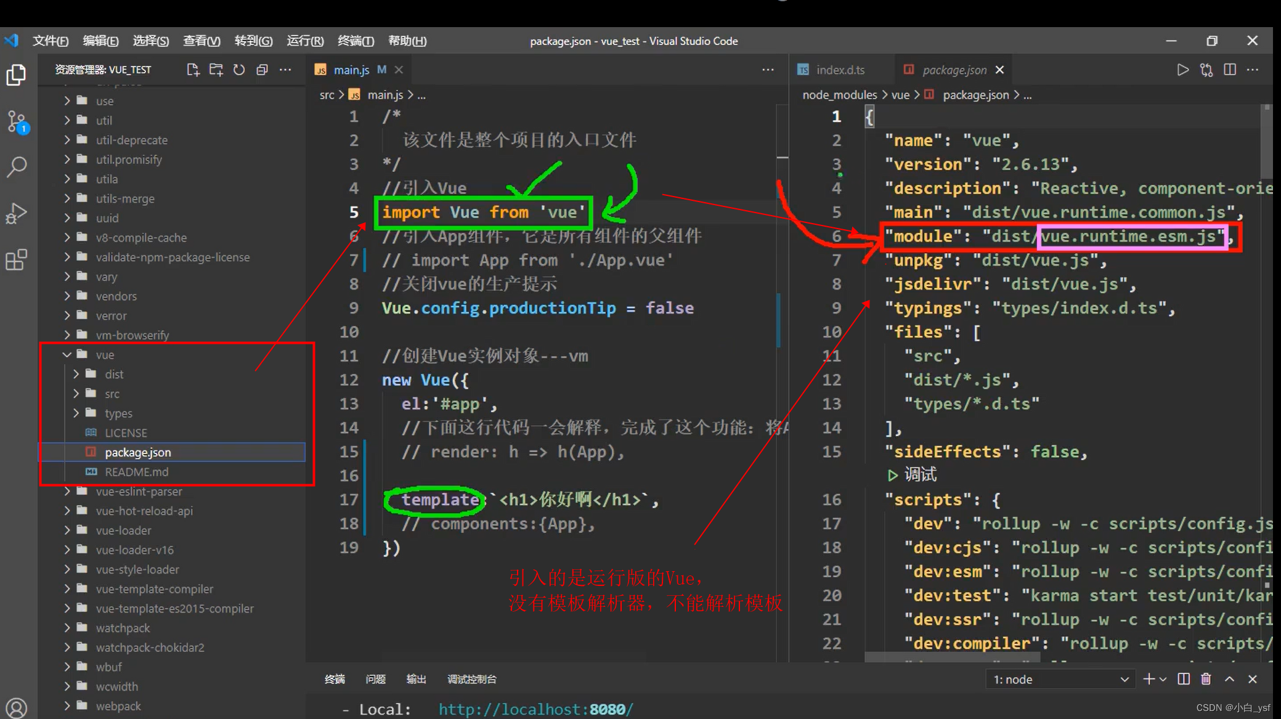
Task: Split the terminal panel
Action: coord(1184,679)
